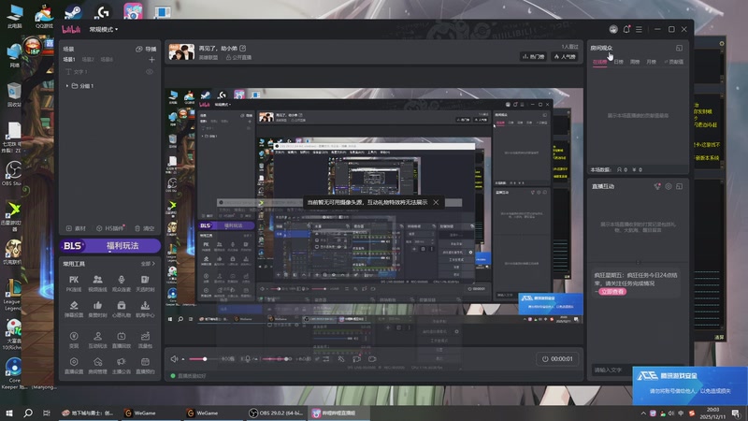Open the 心愿礼物 gift tool
This screenshot has height=421, width=748.
122,309
